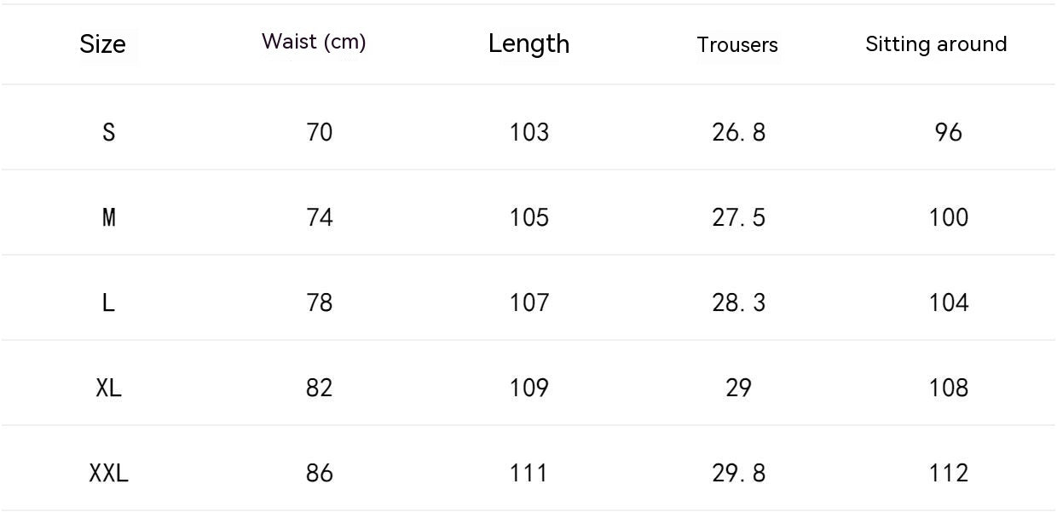Click the L size row label
1057x518 pixels.
tap(108, 303)
